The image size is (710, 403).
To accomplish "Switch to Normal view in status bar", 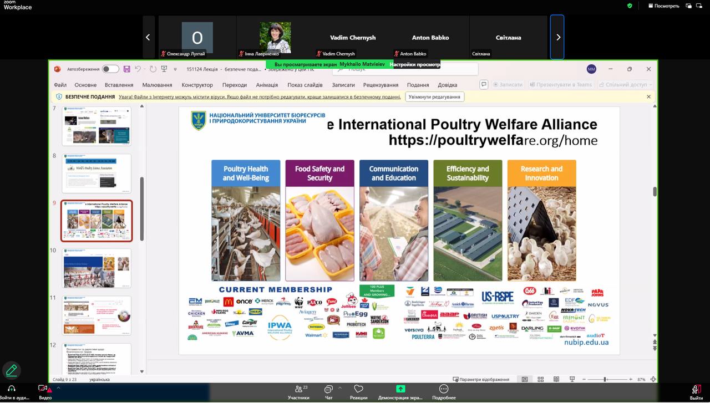I will (x=525, y=379).
